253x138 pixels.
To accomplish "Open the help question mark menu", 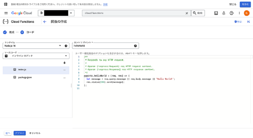I will (x=231, y=13).
